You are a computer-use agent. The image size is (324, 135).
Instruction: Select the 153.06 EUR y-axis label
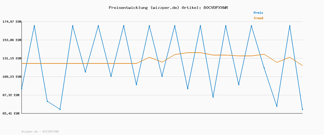[12, 40]
